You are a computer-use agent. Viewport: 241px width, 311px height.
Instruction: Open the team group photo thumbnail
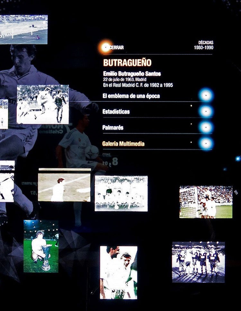[x=121, y=193]
